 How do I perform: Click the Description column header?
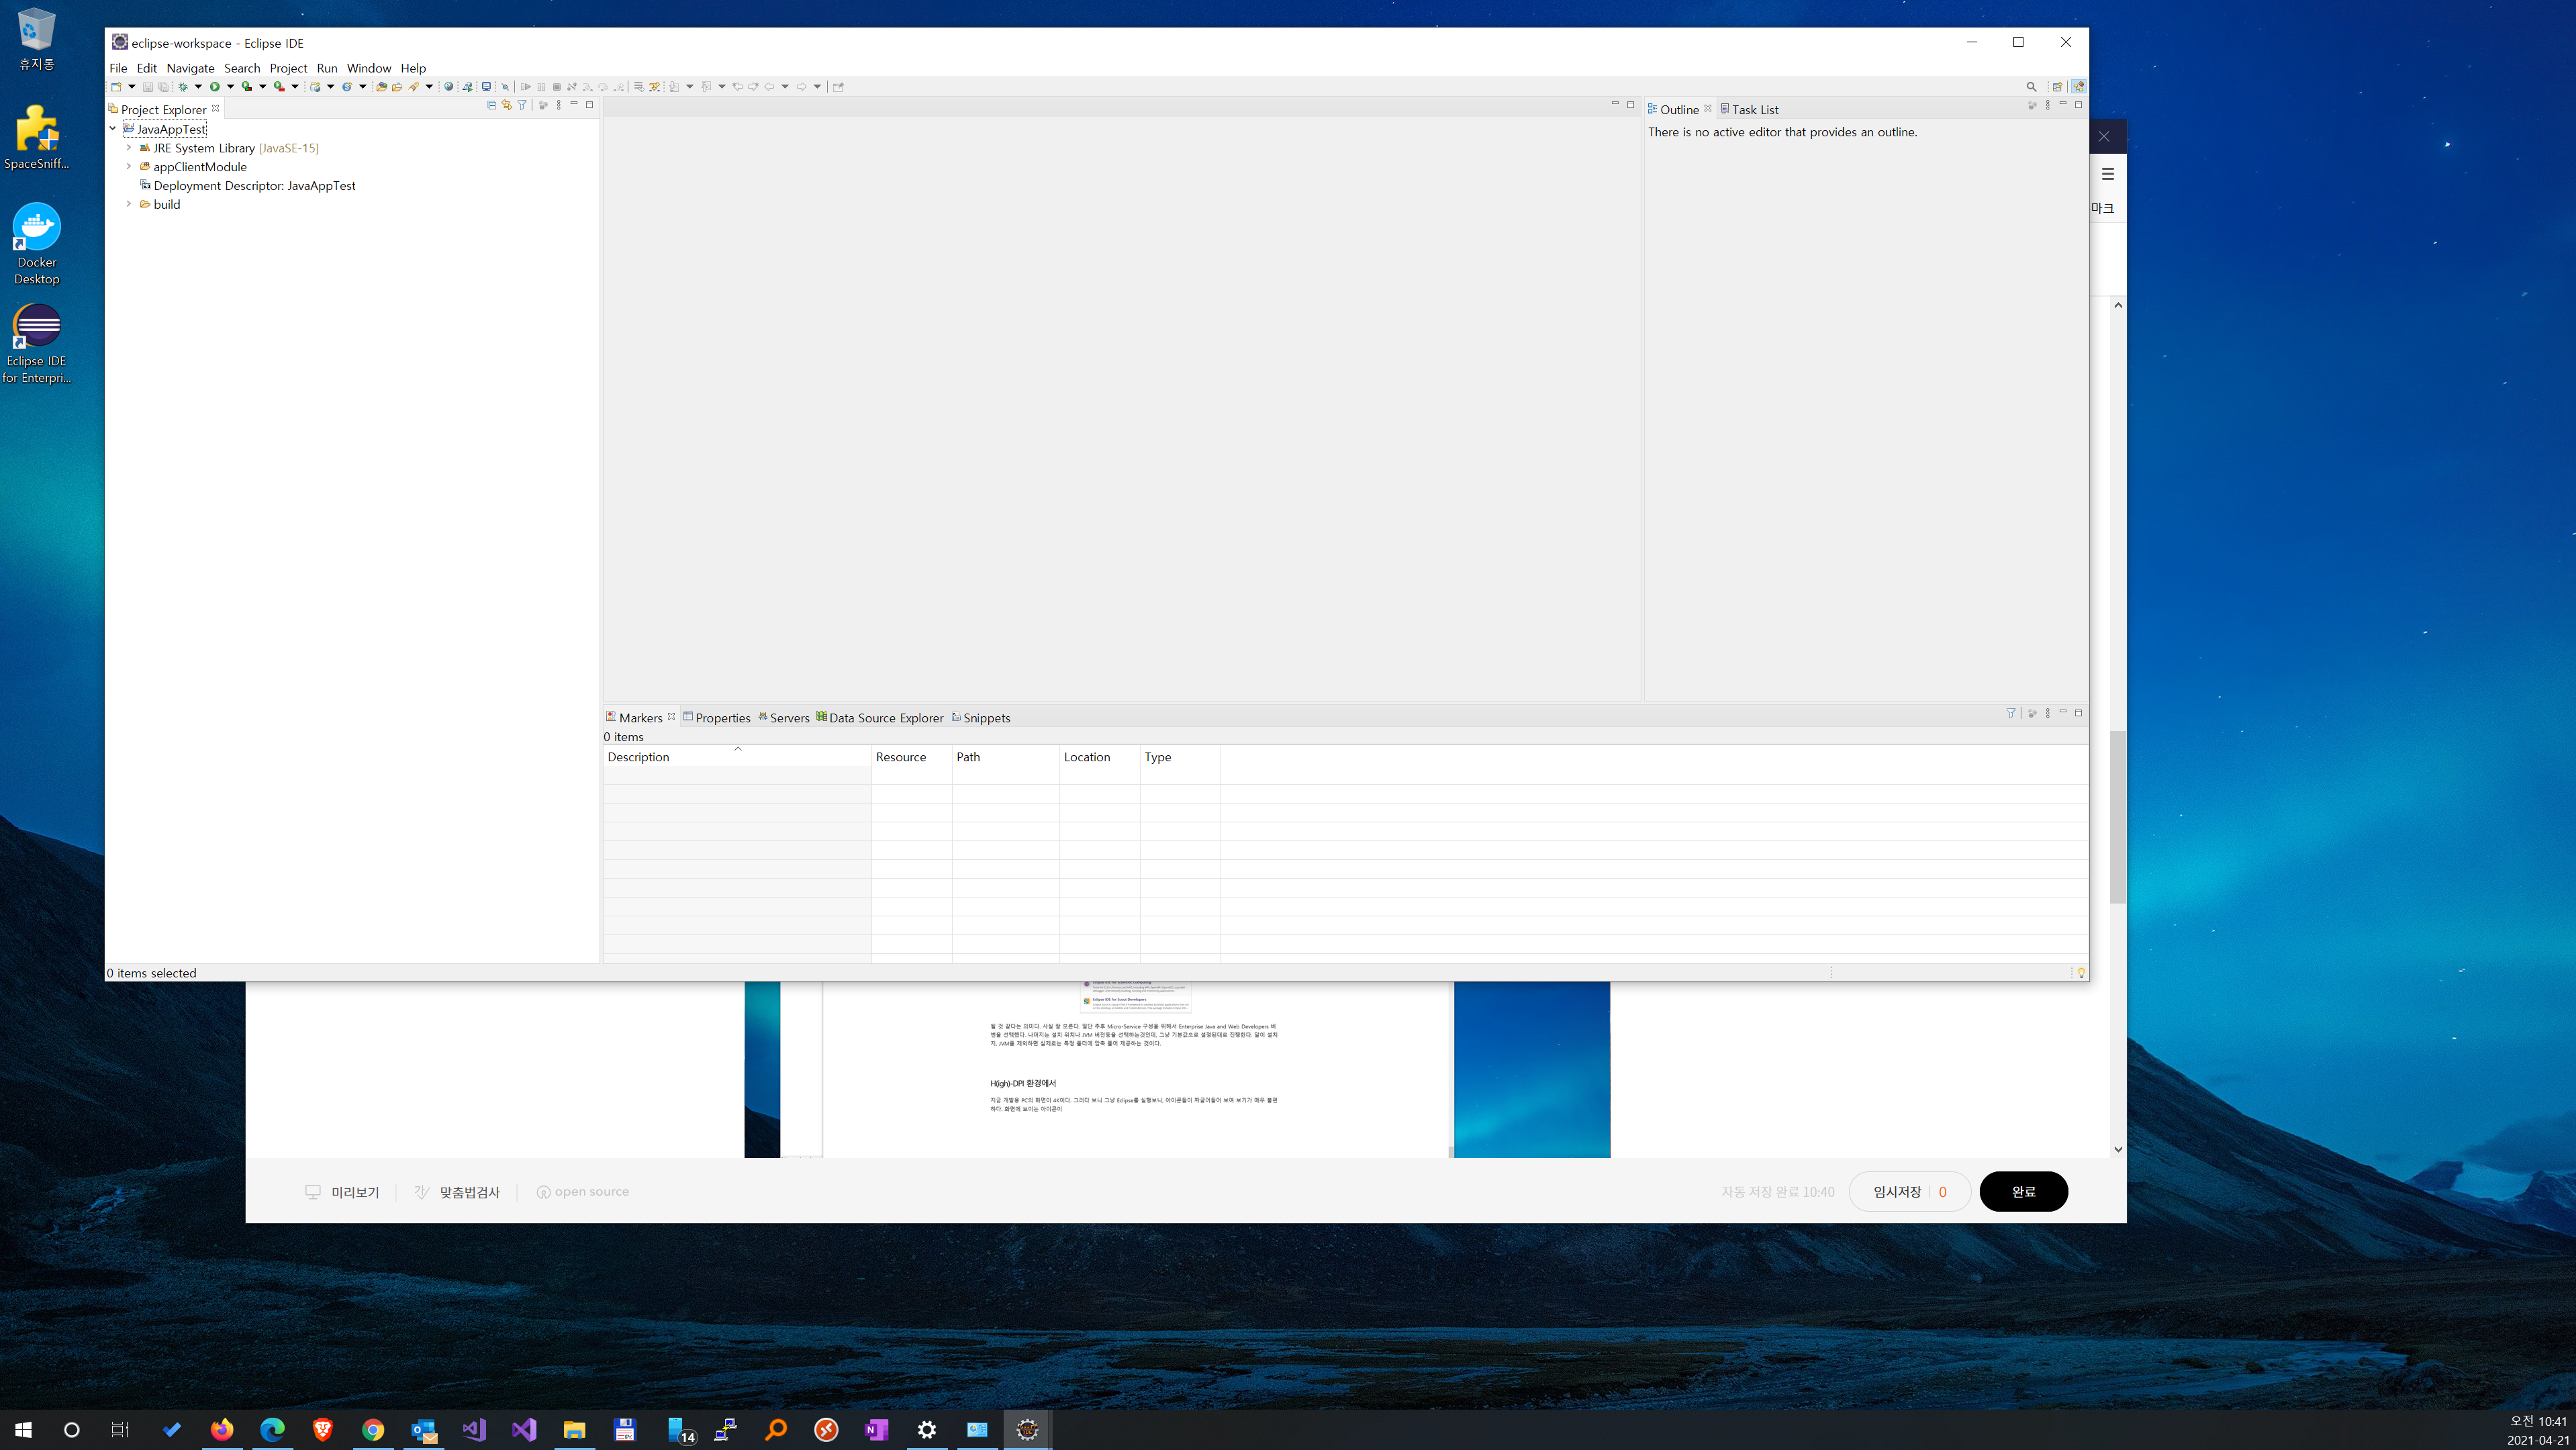638,757
